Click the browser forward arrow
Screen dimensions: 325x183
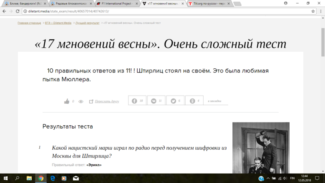click(11, 11)
